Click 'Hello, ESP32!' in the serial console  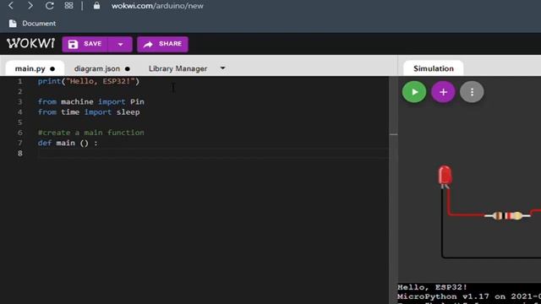(x=432, y=287)
